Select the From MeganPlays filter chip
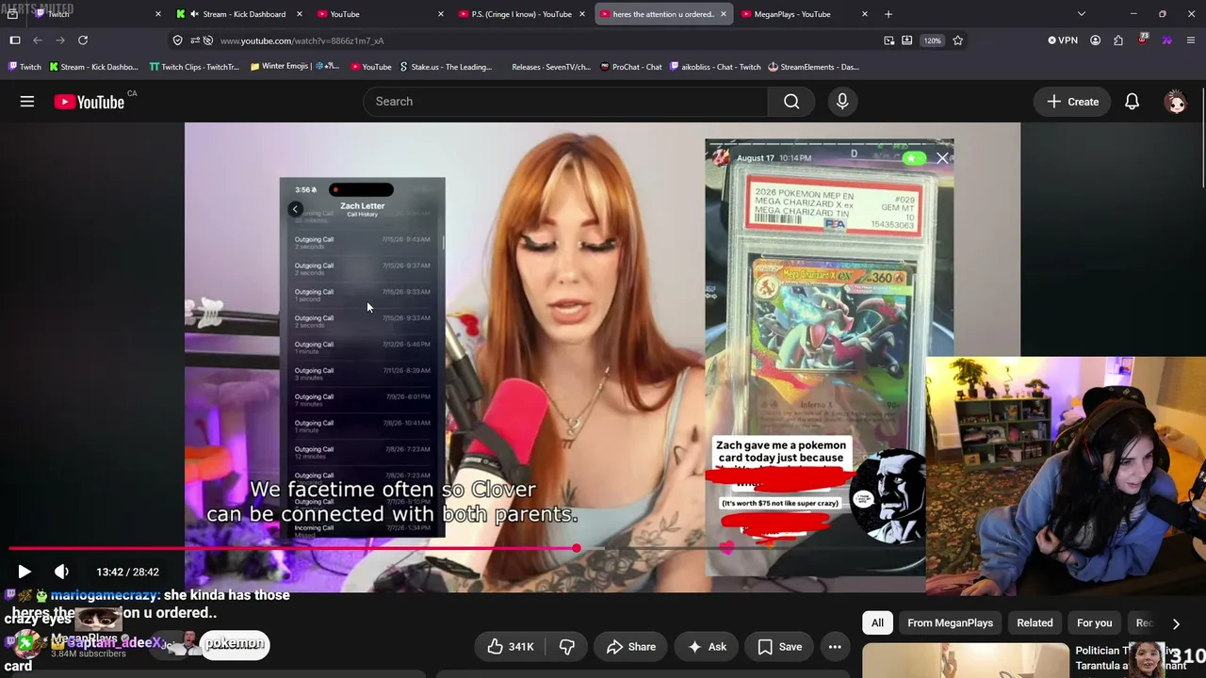The width and height of the screenshot is (1206, 678). point(950,623)
